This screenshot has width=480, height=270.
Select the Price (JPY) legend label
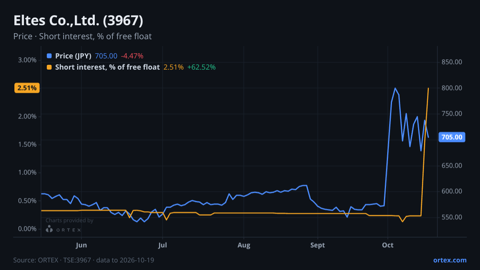[74, 56]
